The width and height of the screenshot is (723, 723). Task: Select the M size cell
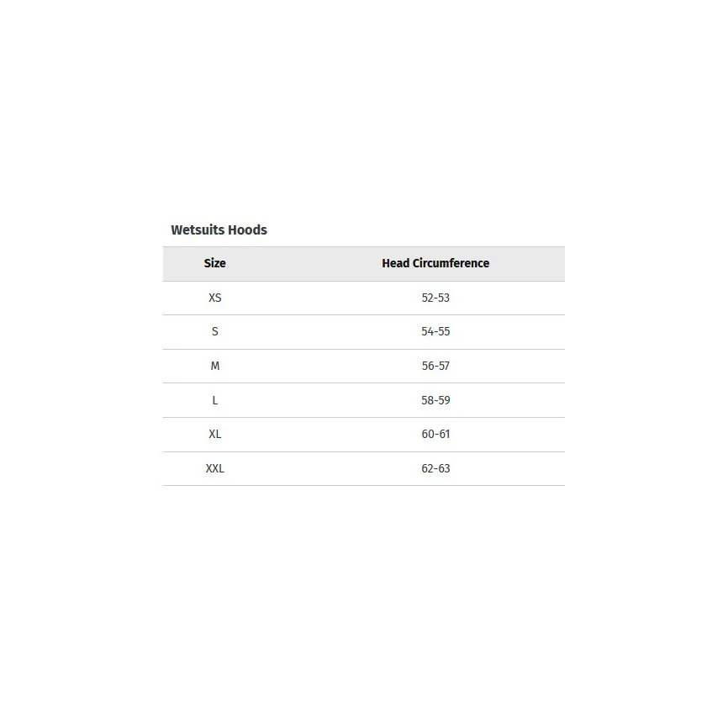tap(215, 366)
